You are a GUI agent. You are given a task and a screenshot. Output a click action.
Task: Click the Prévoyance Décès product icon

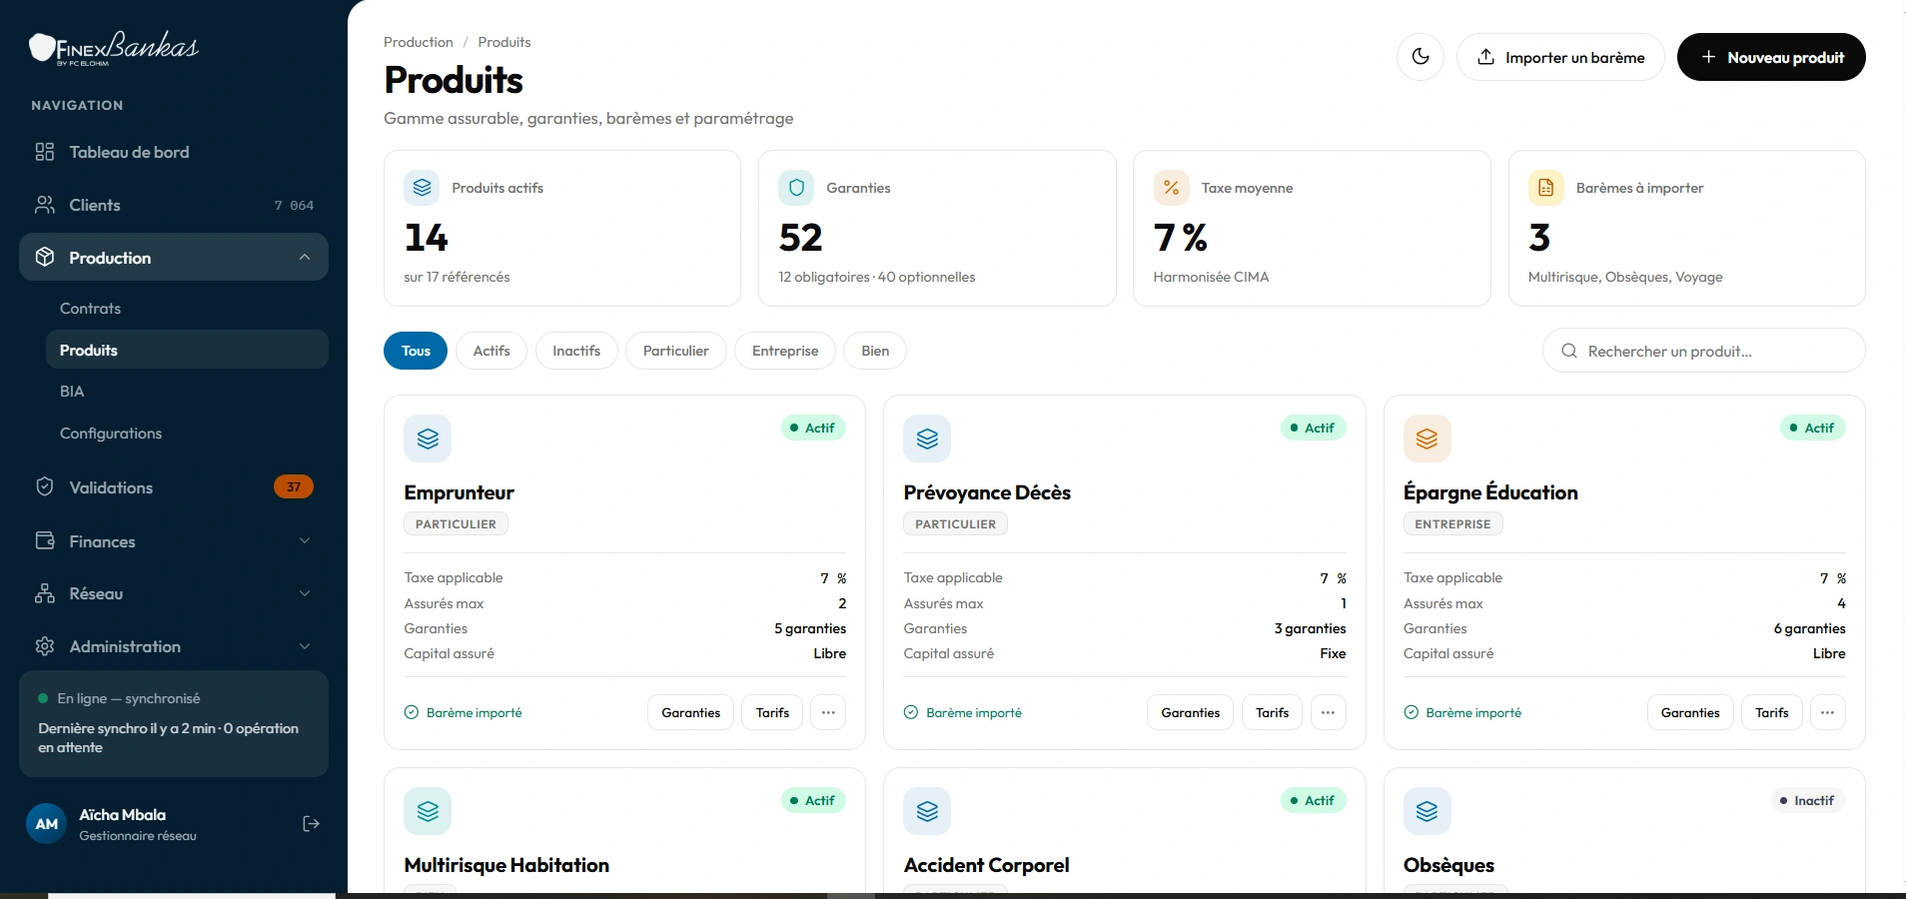[927, 439]
